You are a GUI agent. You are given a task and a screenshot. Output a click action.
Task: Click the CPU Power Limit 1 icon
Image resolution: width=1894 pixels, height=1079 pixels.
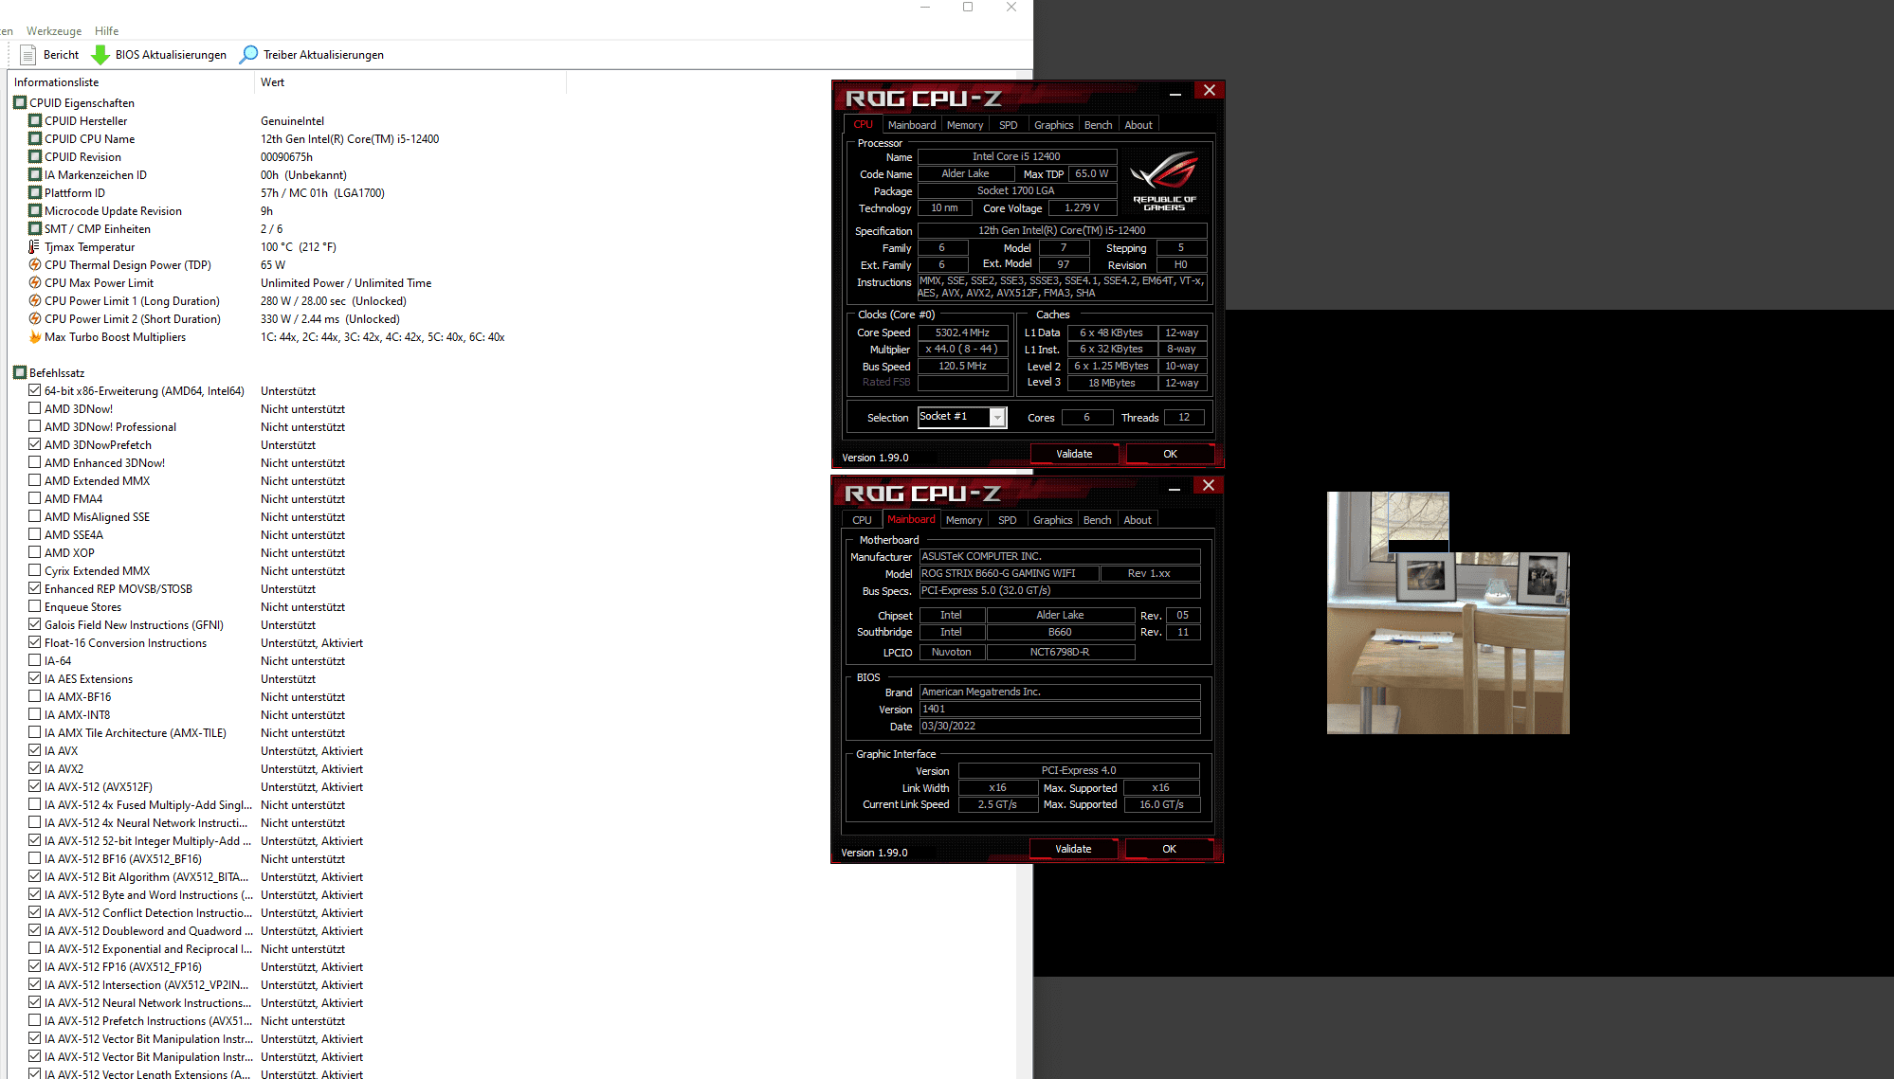[x=35, y=301]
